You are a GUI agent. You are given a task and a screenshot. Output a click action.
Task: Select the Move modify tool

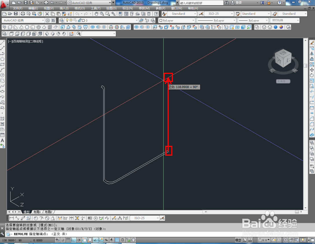(x=312, y=70)
